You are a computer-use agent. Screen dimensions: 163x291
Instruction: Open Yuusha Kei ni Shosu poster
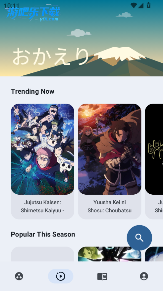[x=110, y=149]
